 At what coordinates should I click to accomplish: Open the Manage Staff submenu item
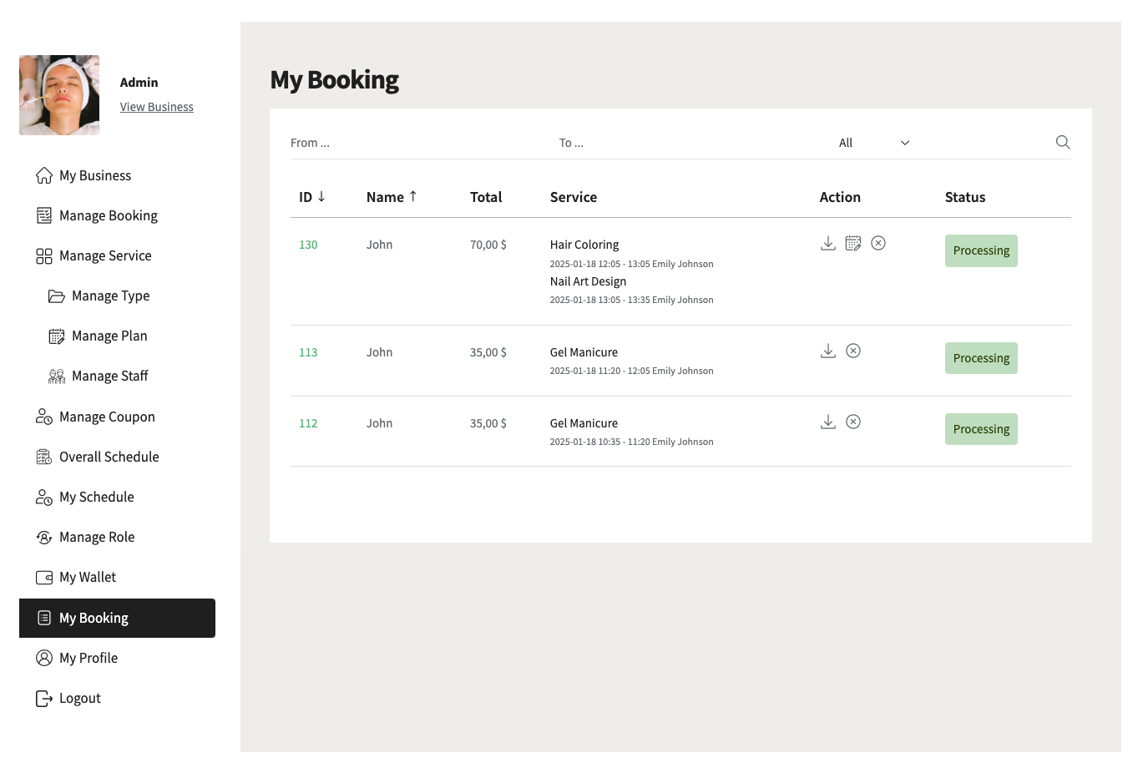pos(109,376)
